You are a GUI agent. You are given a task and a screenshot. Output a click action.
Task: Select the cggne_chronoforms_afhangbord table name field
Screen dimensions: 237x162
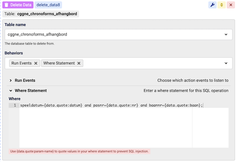click(x=111, y=34)
